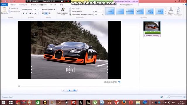This screenshot has width=187, height=105.
Task: Zoom out the timeline with minus
Action: click(167, 97)
